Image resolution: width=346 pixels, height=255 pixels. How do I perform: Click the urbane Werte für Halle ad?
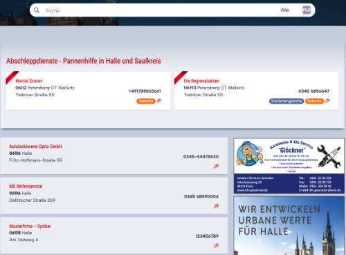coord(289,225)
